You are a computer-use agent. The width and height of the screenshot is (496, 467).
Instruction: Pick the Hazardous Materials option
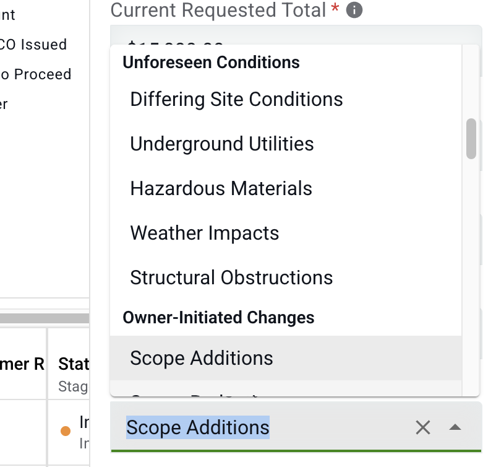click(x=286, y=188)
